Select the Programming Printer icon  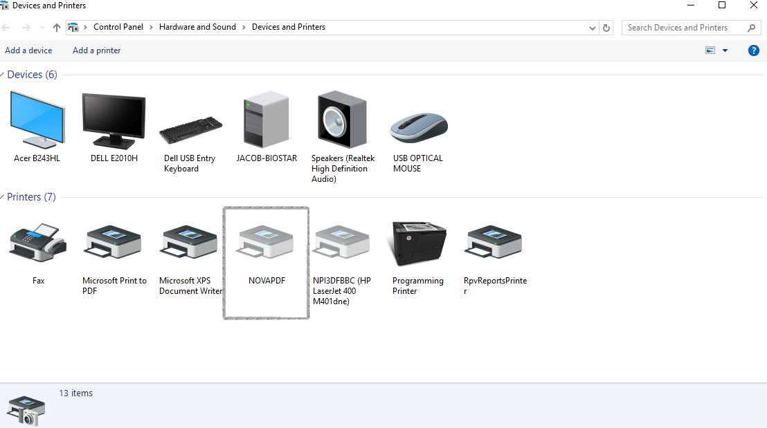[x=418, y=243]
